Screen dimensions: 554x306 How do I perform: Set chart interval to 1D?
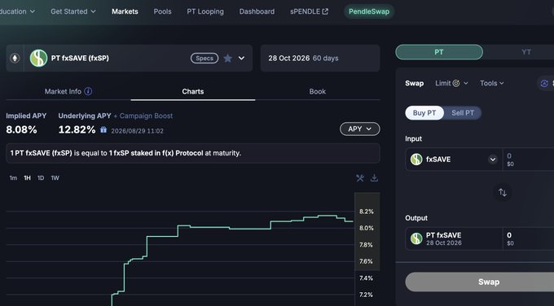click(x=41, y=178)
